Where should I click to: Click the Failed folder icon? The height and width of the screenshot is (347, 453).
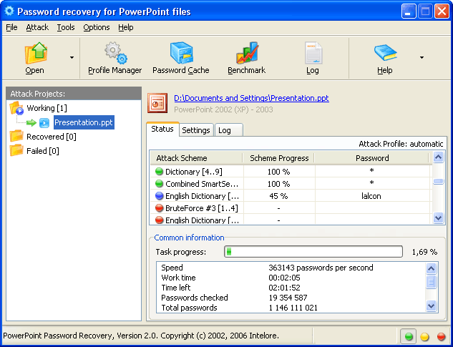(16, 150)
